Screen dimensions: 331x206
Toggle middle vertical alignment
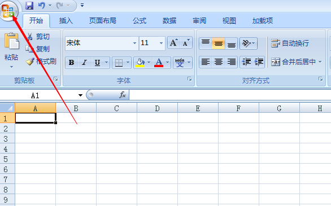218,43
